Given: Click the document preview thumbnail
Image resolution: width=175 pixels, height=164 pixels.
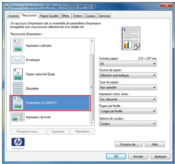Looking at the screenshot, I should point(130,38).
